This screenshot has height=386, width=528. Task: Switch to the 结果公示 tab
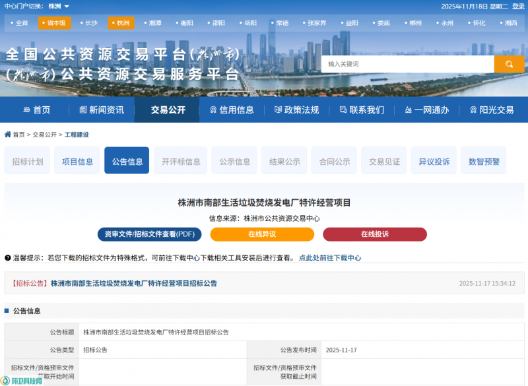pos(284,161)
